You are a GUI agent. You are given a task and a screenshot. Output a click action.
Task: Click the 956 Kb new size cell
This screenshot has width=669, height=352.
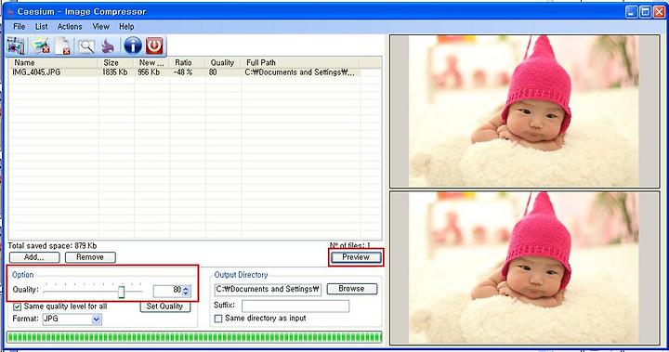coord(149,72)
